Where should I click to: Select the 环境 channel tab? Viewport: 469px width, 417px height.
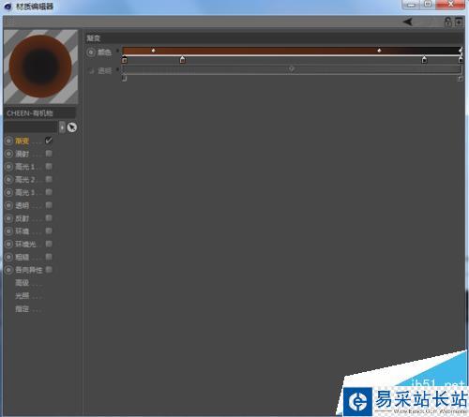(x=22, y=231)
